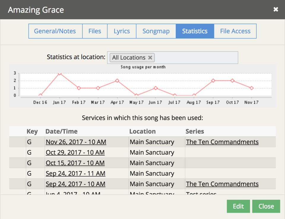This screenshot has width=285, height=219.
Task: Switch to the Songmap tab
Action: [156, 31]
